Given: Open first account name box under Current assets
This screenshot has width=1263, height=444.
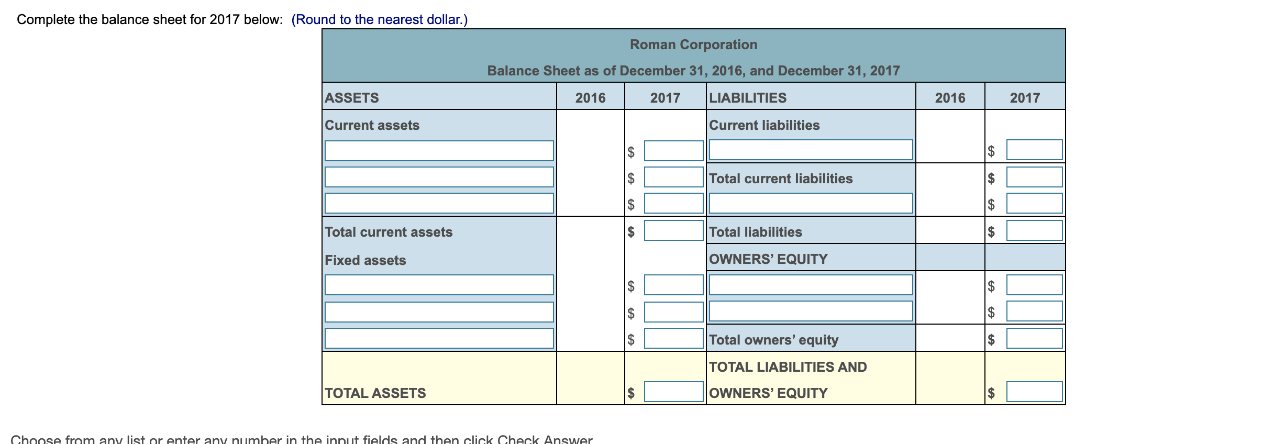Looking at the screenshot, I should point(439,151).
